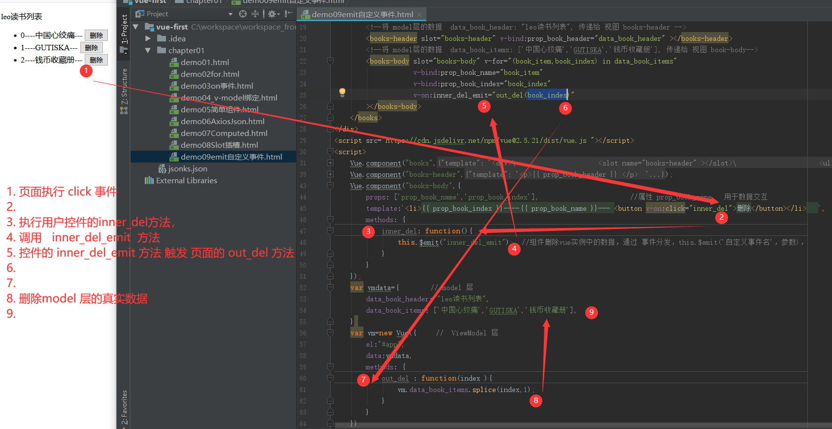Collapse the code fold marker on line 22
This screenshot has height=429, width=832.
[x=330, y=61]
